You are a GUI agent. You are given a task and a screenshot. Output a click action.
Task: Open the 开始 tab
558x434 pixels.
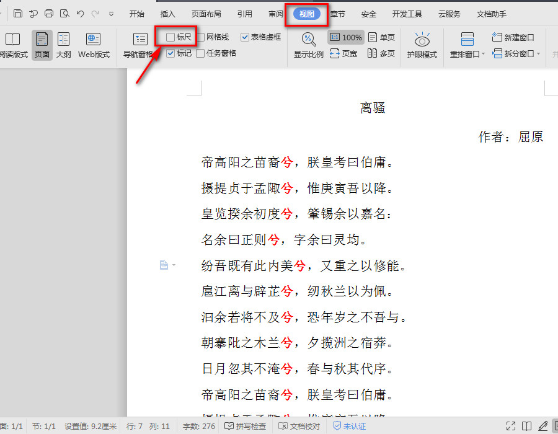pos(136,14)
